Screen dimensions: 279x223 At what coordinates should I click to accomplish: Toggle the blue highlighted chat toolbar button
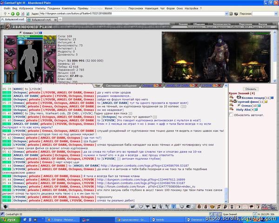pos(173,206)
